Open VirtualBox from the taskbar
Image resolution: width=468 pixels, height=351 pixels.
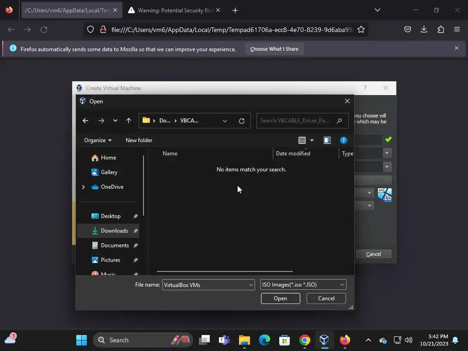pos(324,340)
